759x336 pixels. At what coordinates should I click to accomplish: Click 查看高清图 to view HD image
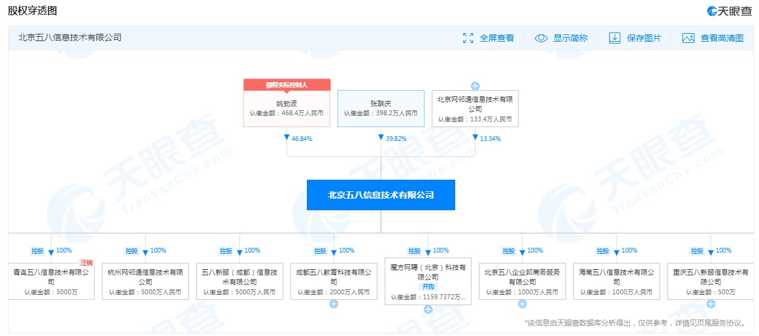pos(722,38)
